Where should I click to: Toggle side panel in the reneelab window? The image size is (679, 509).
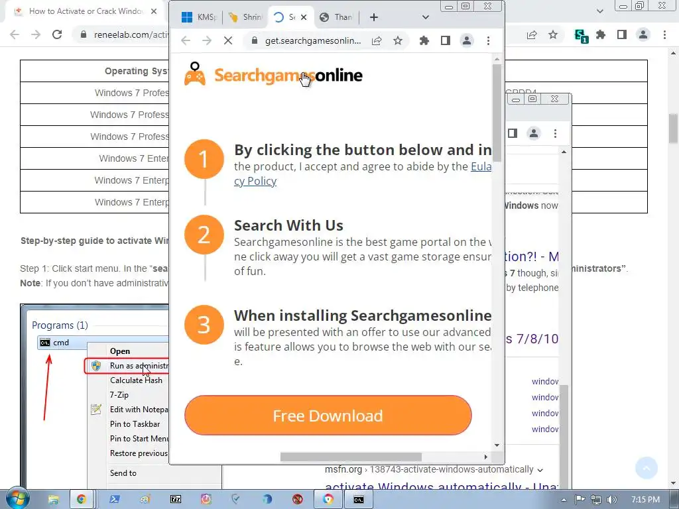coord(622,34)
